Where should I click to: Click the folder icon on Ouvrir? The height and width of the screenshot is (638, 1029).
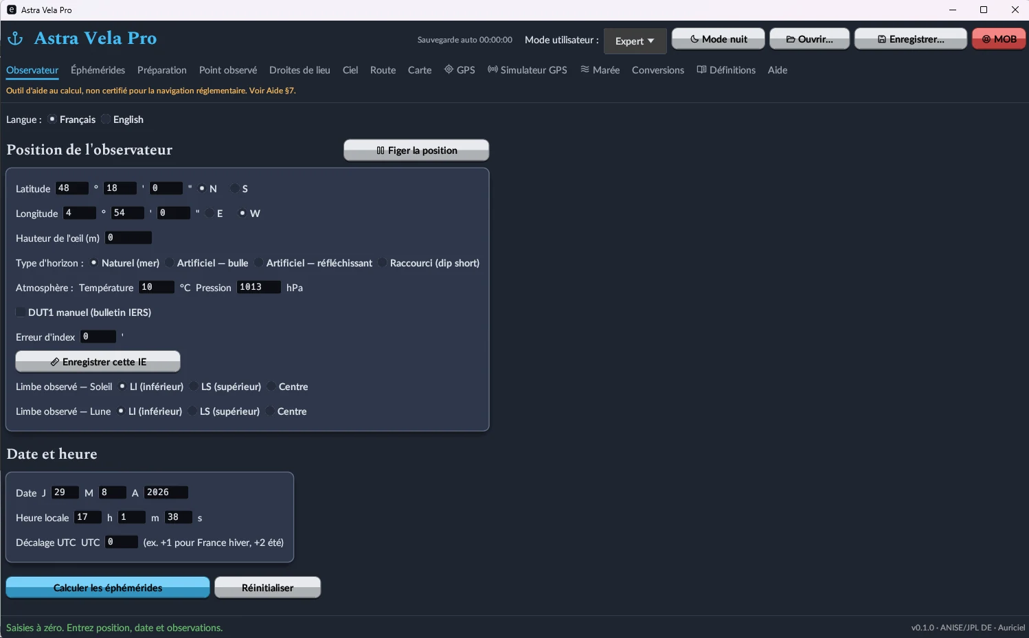pos(791,39)
